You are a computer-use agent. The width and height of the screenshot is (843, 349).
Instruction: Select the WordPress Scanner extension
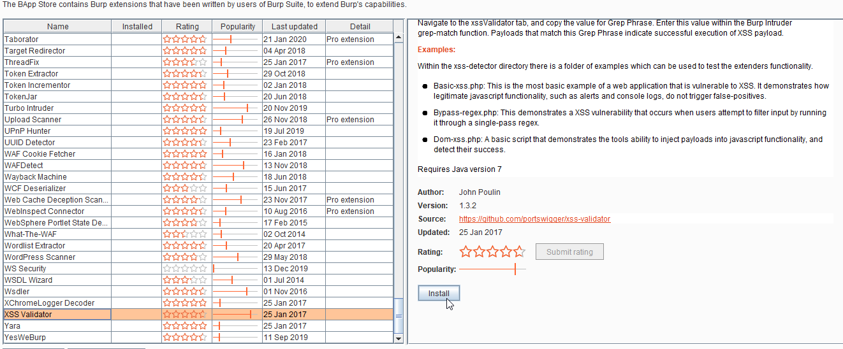[198, 257]
